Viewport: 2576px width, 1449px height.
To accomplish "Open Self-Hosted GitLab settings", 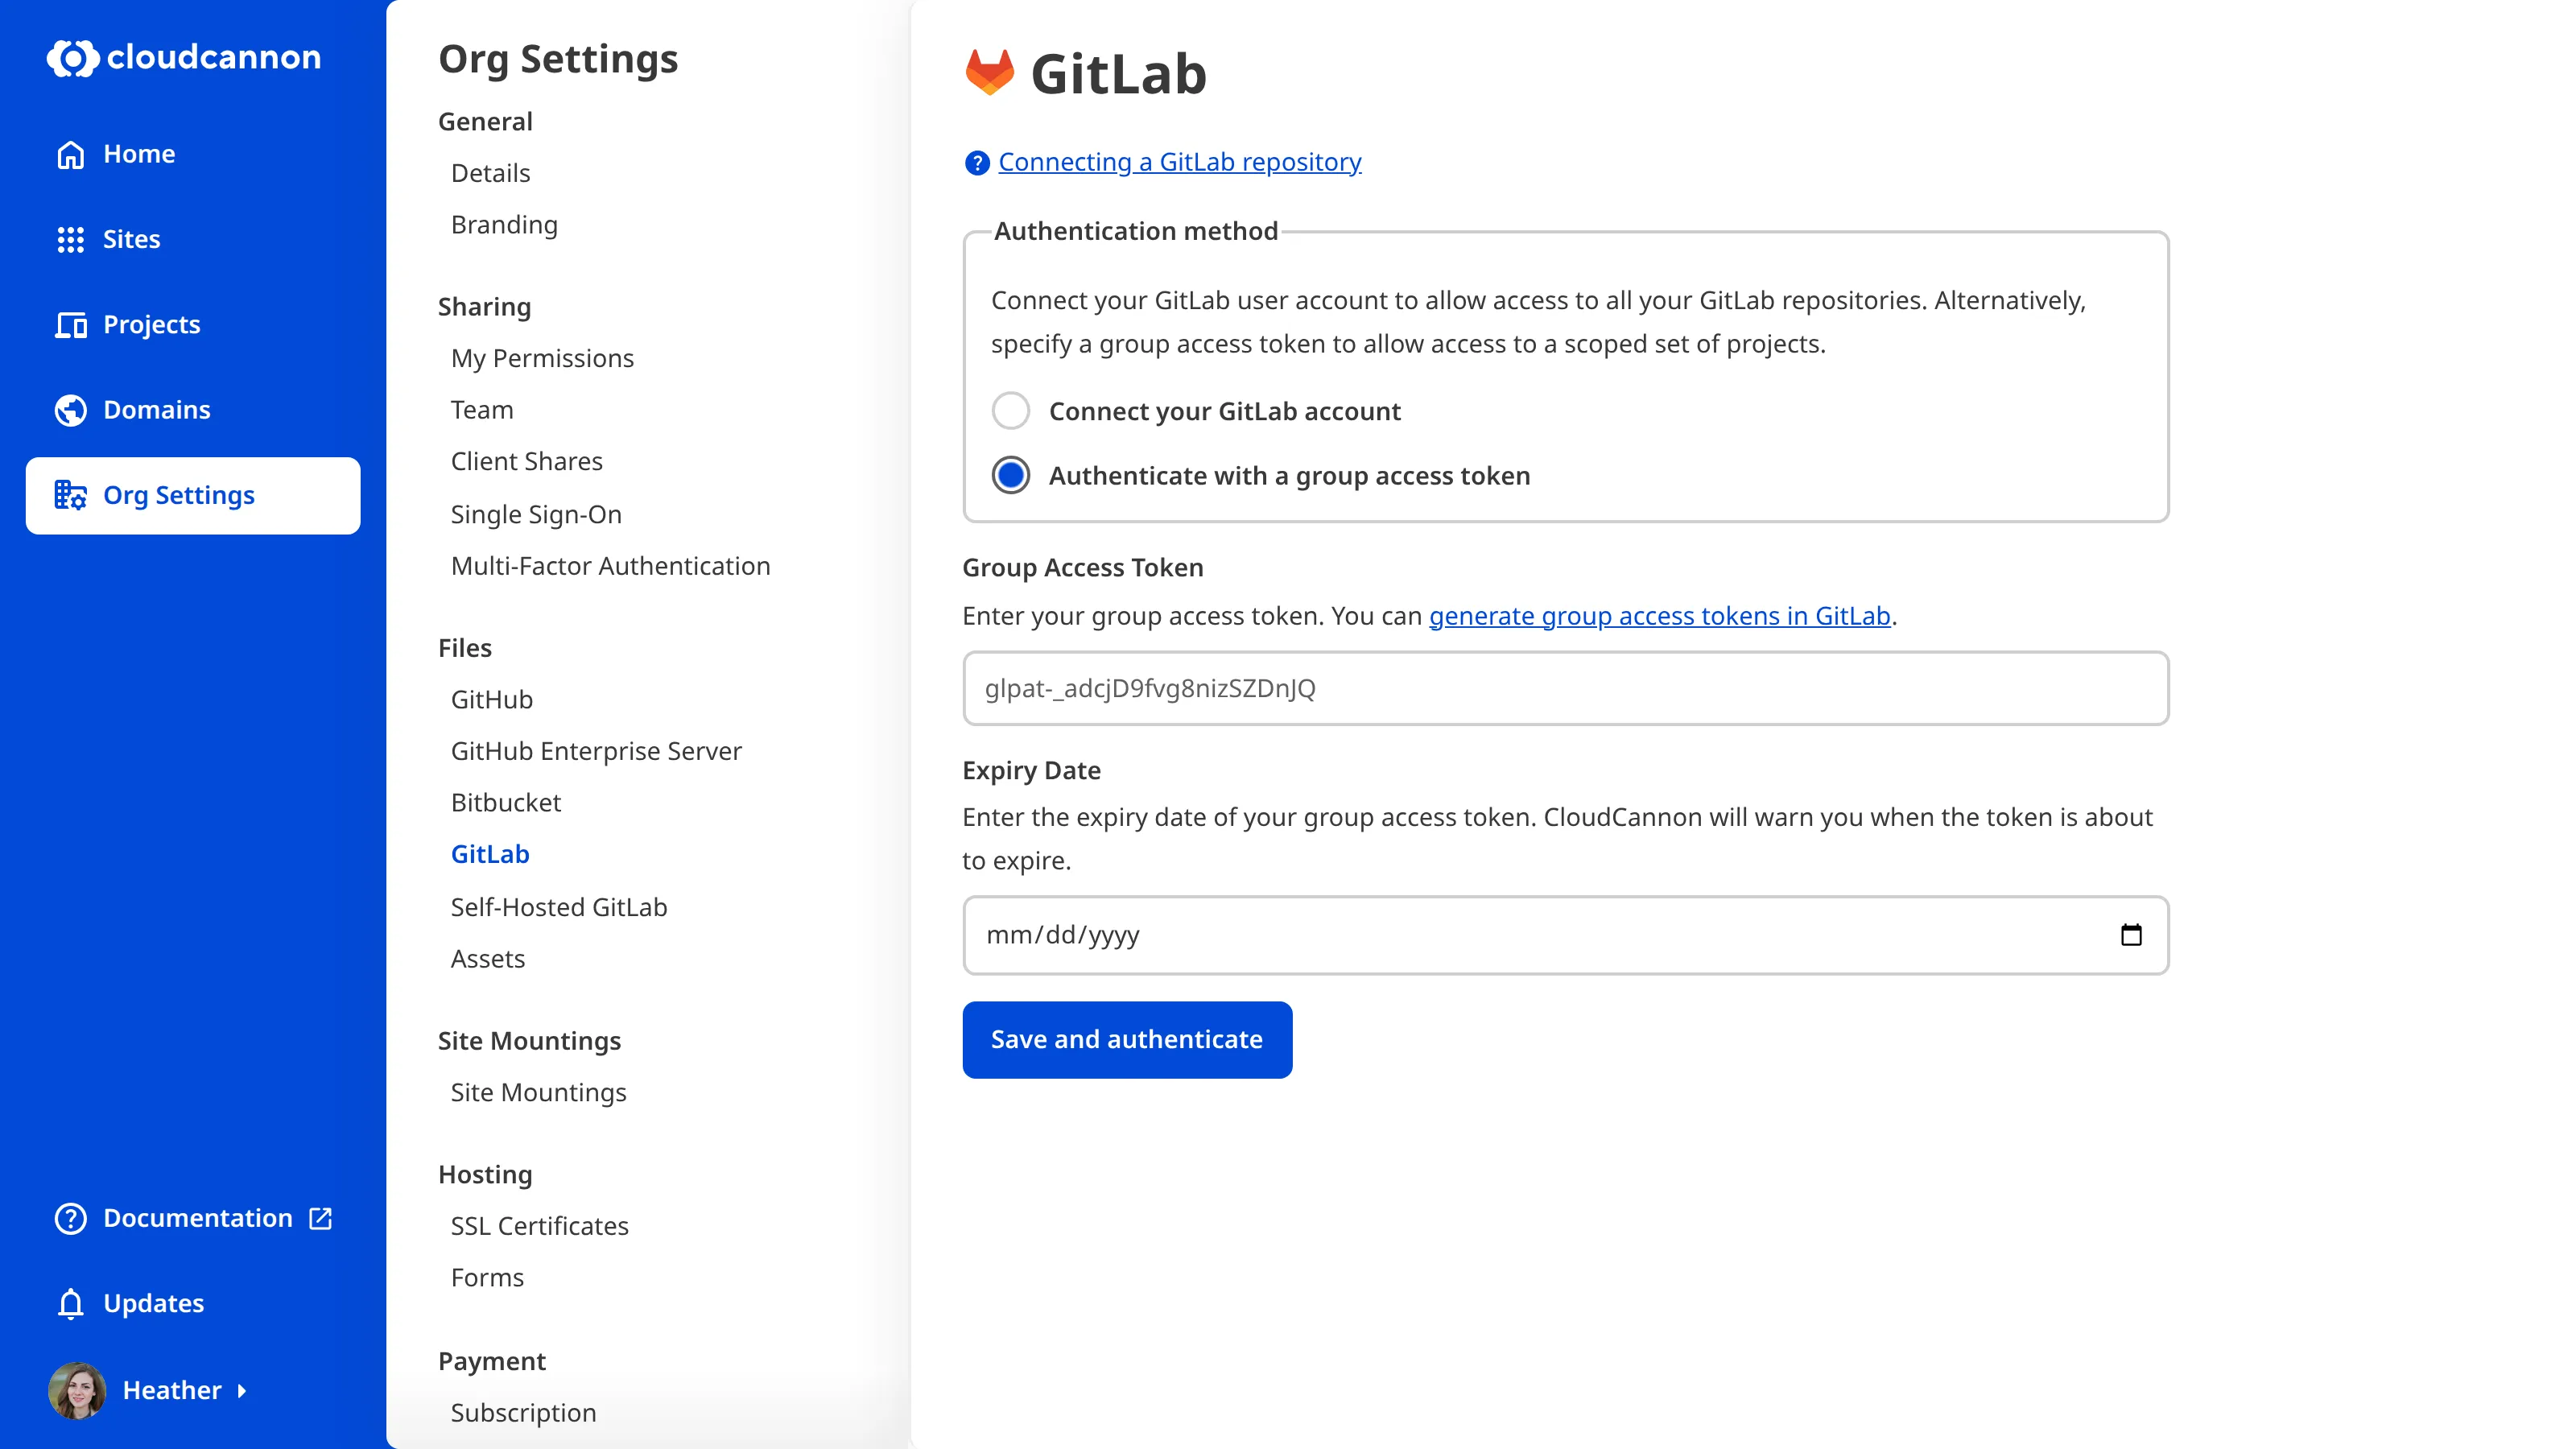I will tap(558, 907).
